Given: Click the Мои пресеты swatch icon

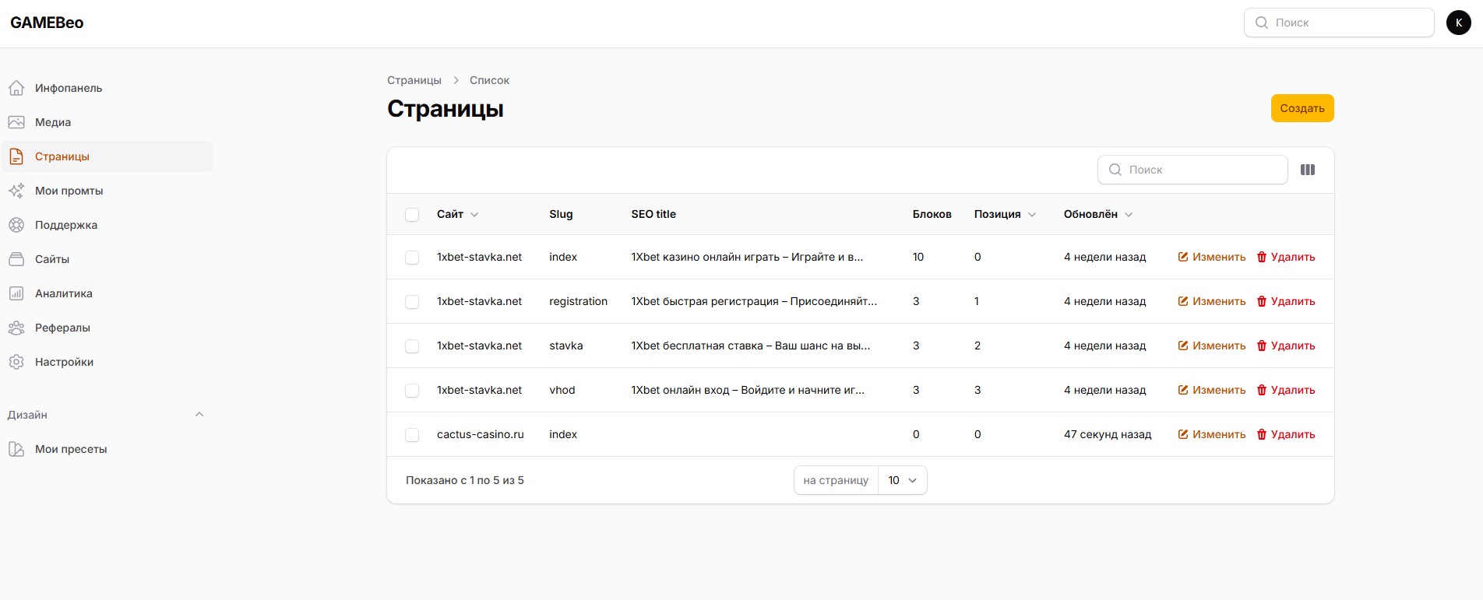Looking at the screenshot, I should click(16, 449).
